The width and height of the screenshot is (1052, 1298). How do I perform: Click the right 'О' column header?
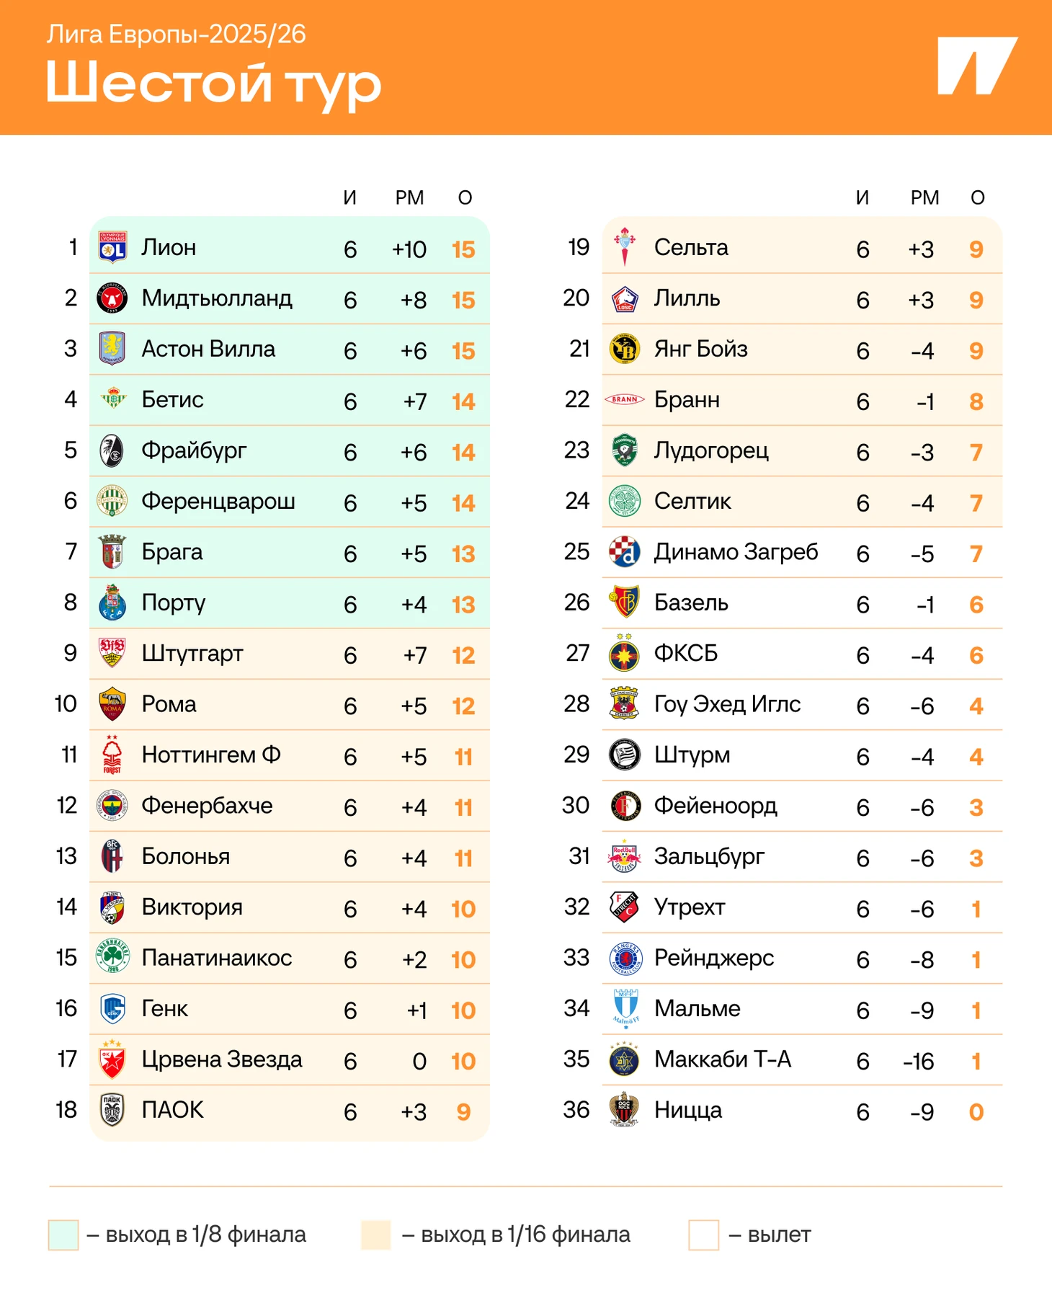[x=977, y=197]
